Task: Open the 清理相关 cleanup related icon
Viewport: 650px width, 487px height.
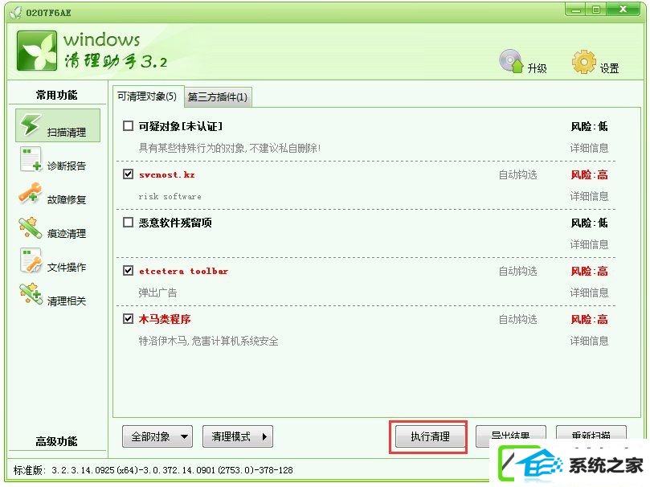Action: click(31, 294)
